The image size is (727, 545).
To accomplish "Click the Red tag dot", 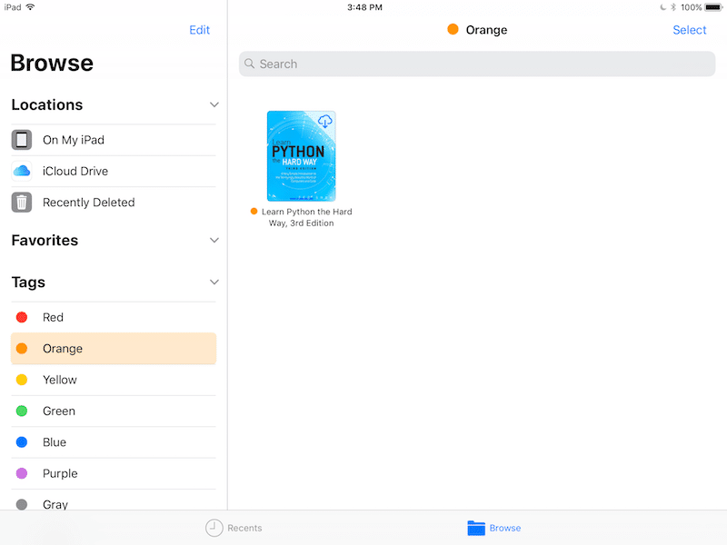I will [x=22, y=317].
